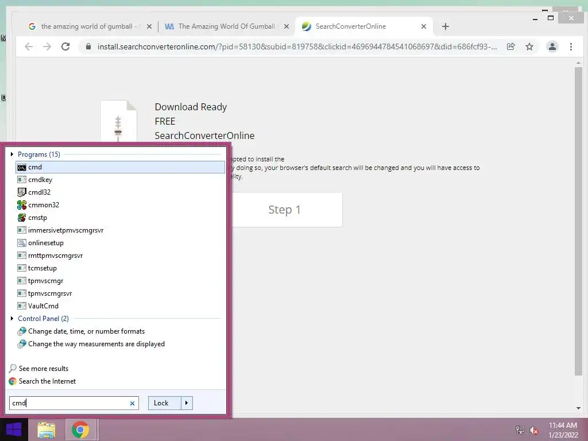Screen dimensions: 588x441
Task: Go back in Chrome
Action: tap(29, 47)
